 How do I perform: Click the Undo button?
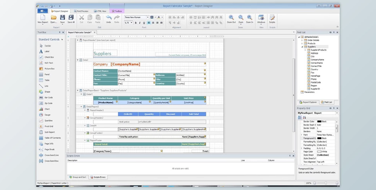click(108, 19)
